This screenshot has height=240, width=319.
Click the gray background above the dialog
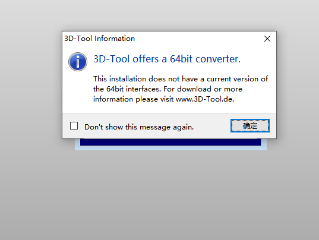(x=159, y=15)
